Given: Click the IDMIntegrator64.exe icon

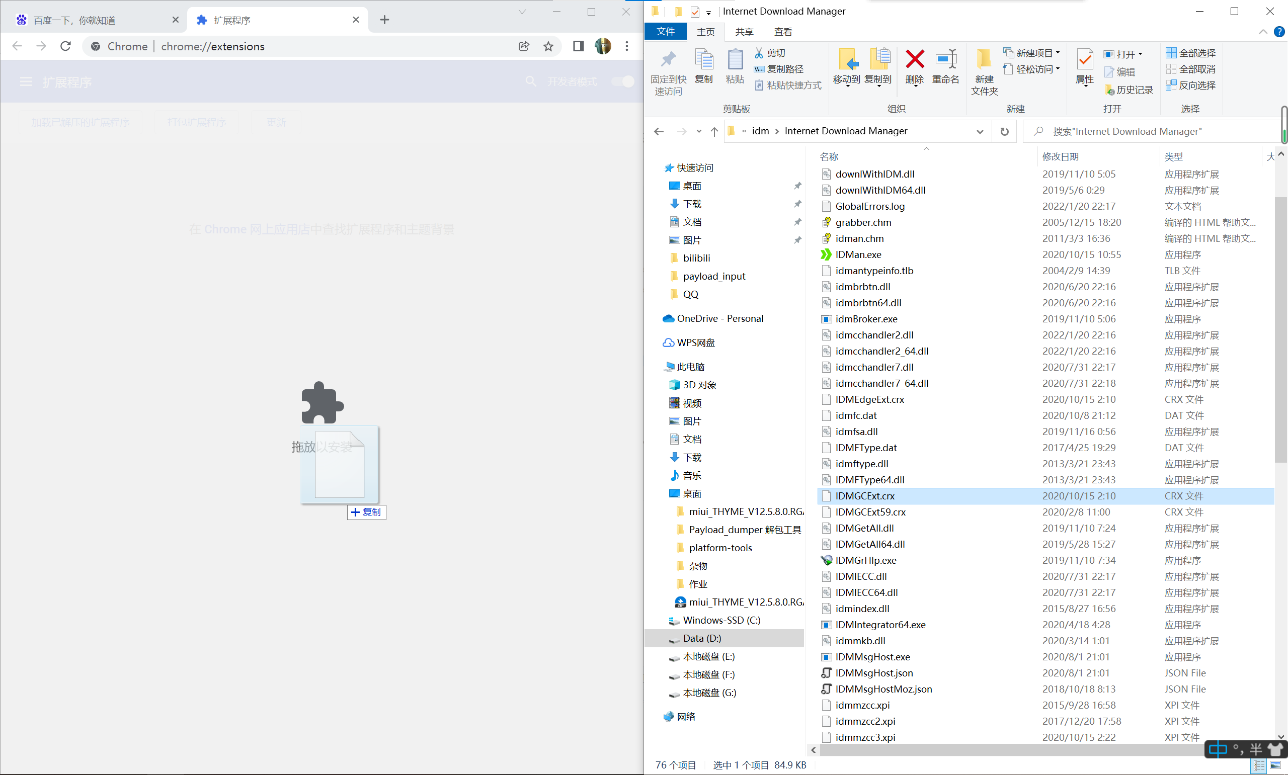Looking at the screenshot, I should 826,624.
